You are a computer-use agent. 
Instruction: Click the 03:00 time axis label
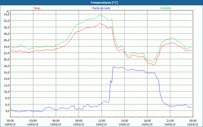pyautogui.click(x=33, y=121)
